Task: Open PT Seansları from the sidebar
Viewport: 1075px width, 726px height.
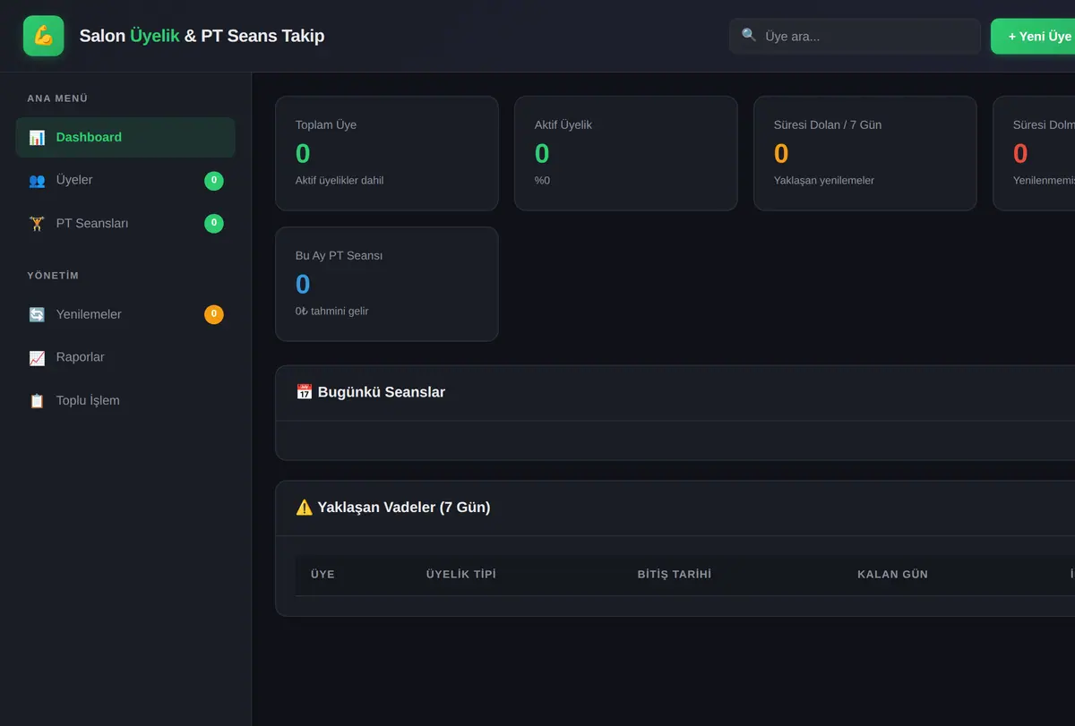Action: click(x=125, y=223)
